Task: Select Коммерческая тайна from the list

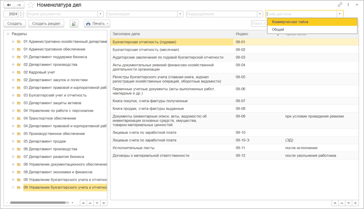Action: click(x=290, y=22)
